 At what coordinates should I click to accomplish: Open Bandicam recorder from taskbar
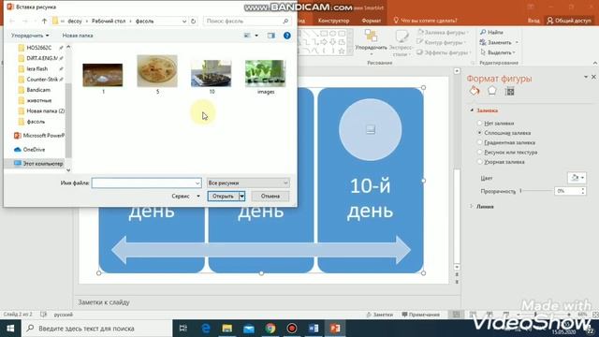292,329
